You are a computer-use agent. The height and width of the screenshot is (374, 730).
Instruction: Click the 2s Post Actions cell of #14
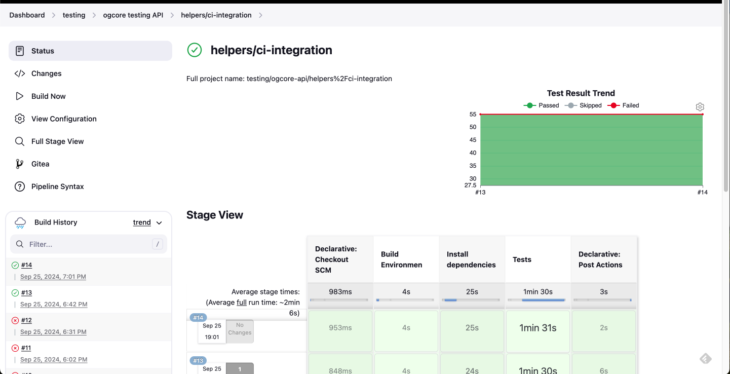(604, 331)
